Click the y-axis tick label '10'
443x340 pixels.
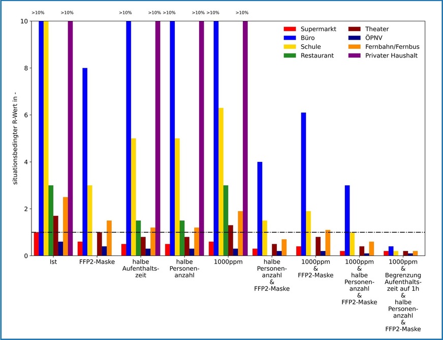[x=24, y=21]
